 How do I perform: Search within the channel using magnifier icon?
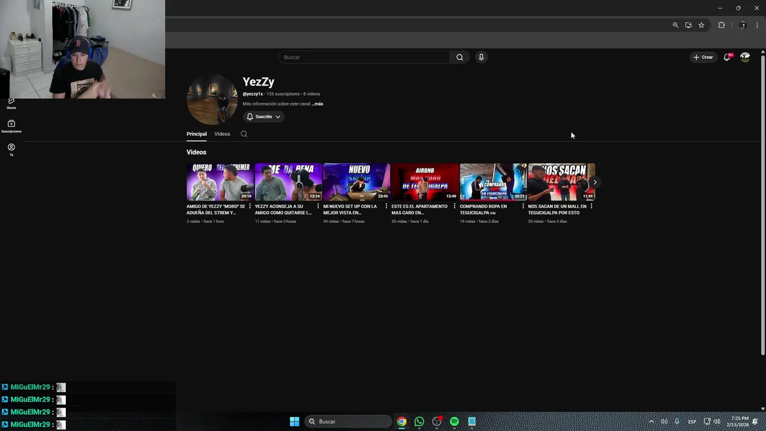coord(244,134)
